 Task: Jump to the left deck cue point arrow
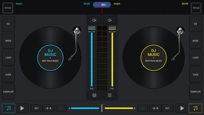point(48,108)
